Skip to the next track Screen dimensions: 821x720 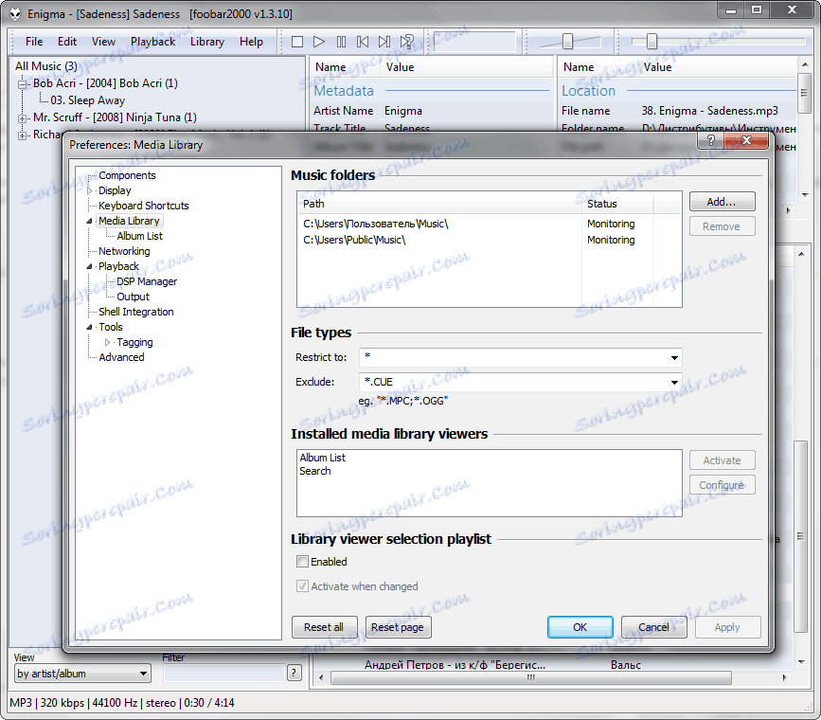click(x=384, y=42)
